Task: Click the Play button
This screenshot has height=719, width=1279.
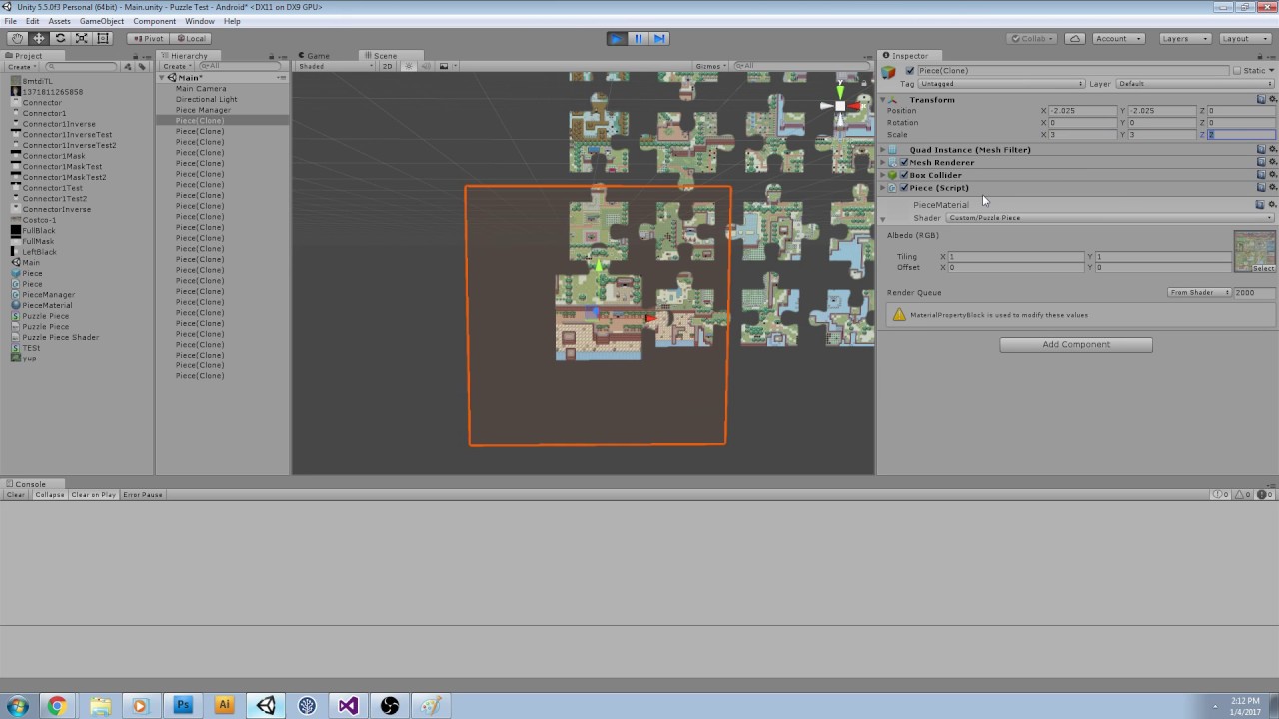Action: [617, 38]
